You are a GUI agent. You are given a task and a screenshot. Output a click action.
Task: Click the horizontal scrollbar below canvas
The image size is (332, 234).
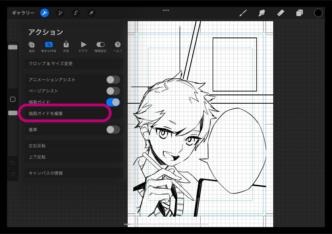166,224
